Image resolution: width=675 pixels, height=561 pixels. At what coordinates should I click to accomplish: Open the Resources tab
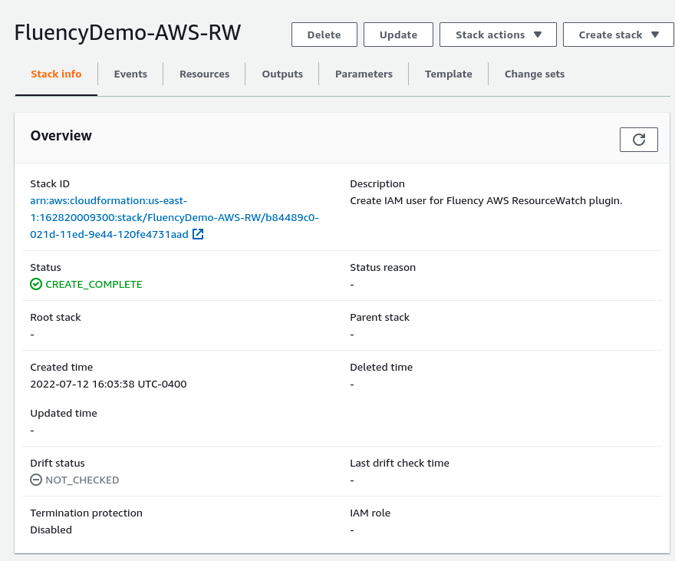[205, 74]
